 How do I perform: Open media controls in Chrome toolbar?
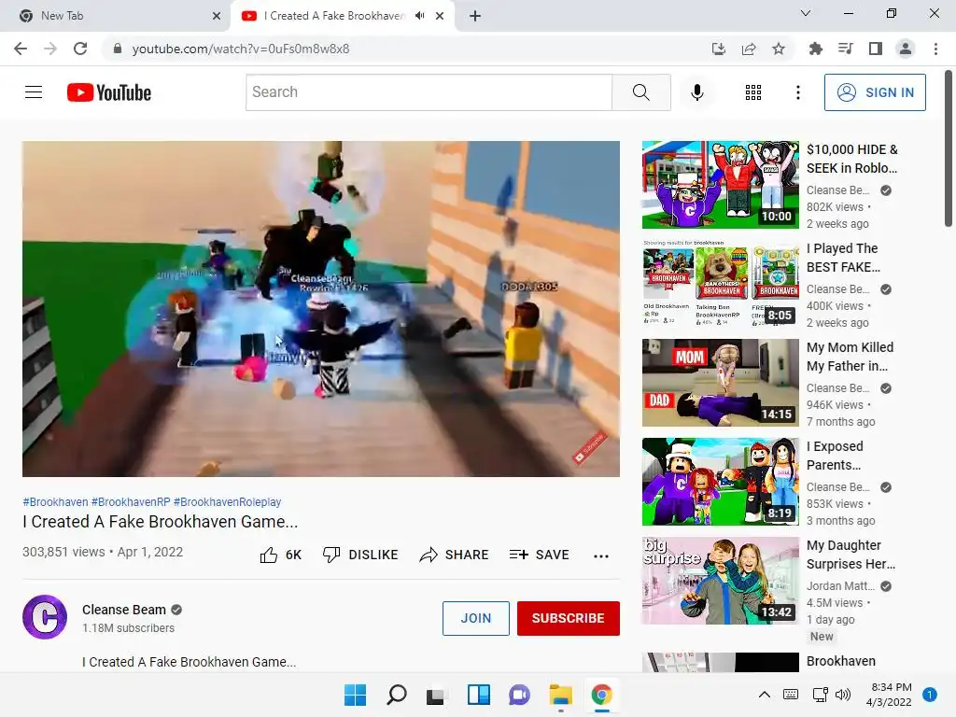coord(845,49)
